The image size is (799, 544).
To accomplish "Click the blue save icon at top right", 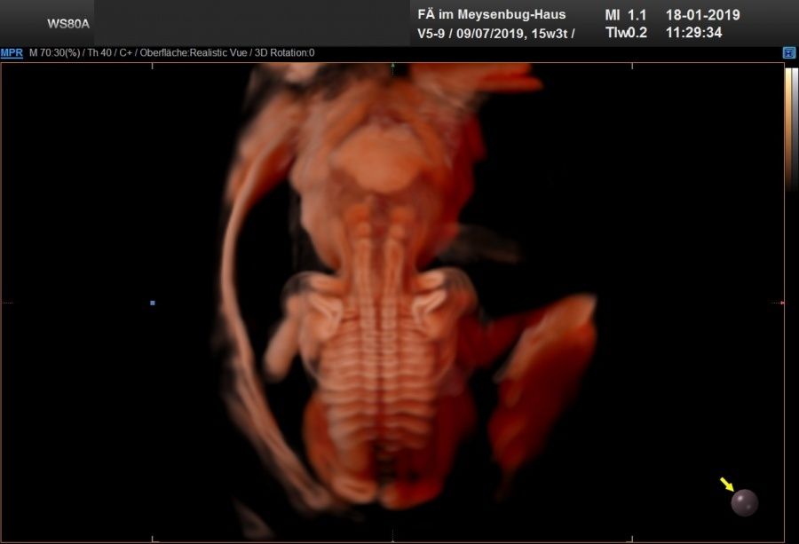I will point(788,53).
